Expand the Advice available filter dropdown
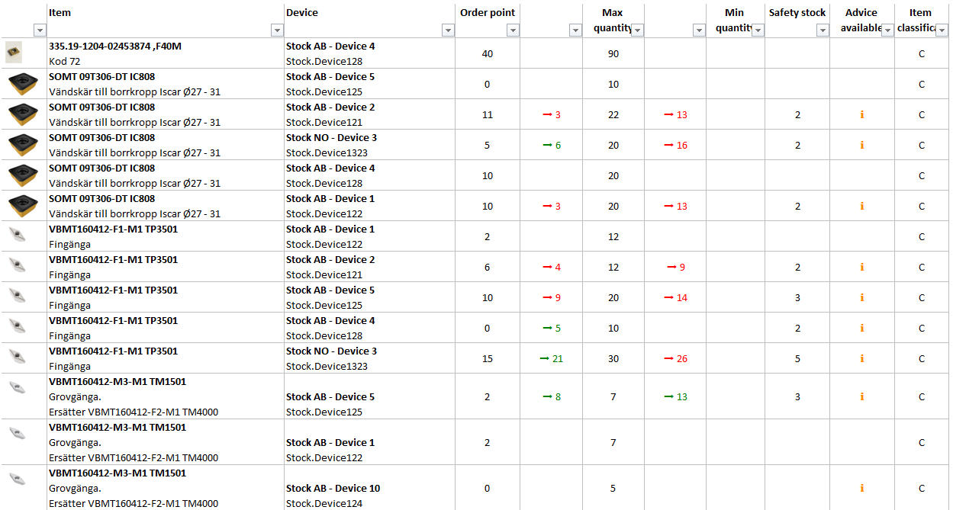 click(887, 30)
